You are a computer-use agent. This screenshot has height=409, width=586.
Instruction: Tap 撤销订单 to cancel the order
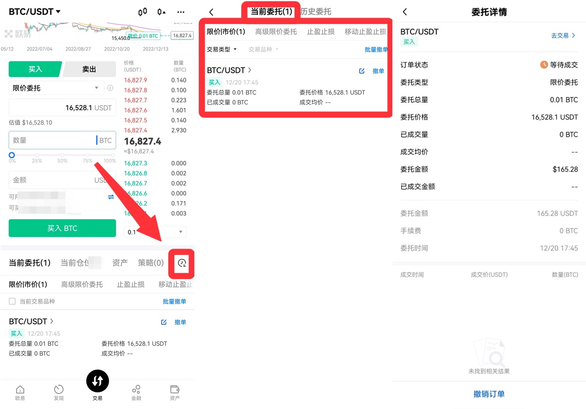[x=488, y=394]
